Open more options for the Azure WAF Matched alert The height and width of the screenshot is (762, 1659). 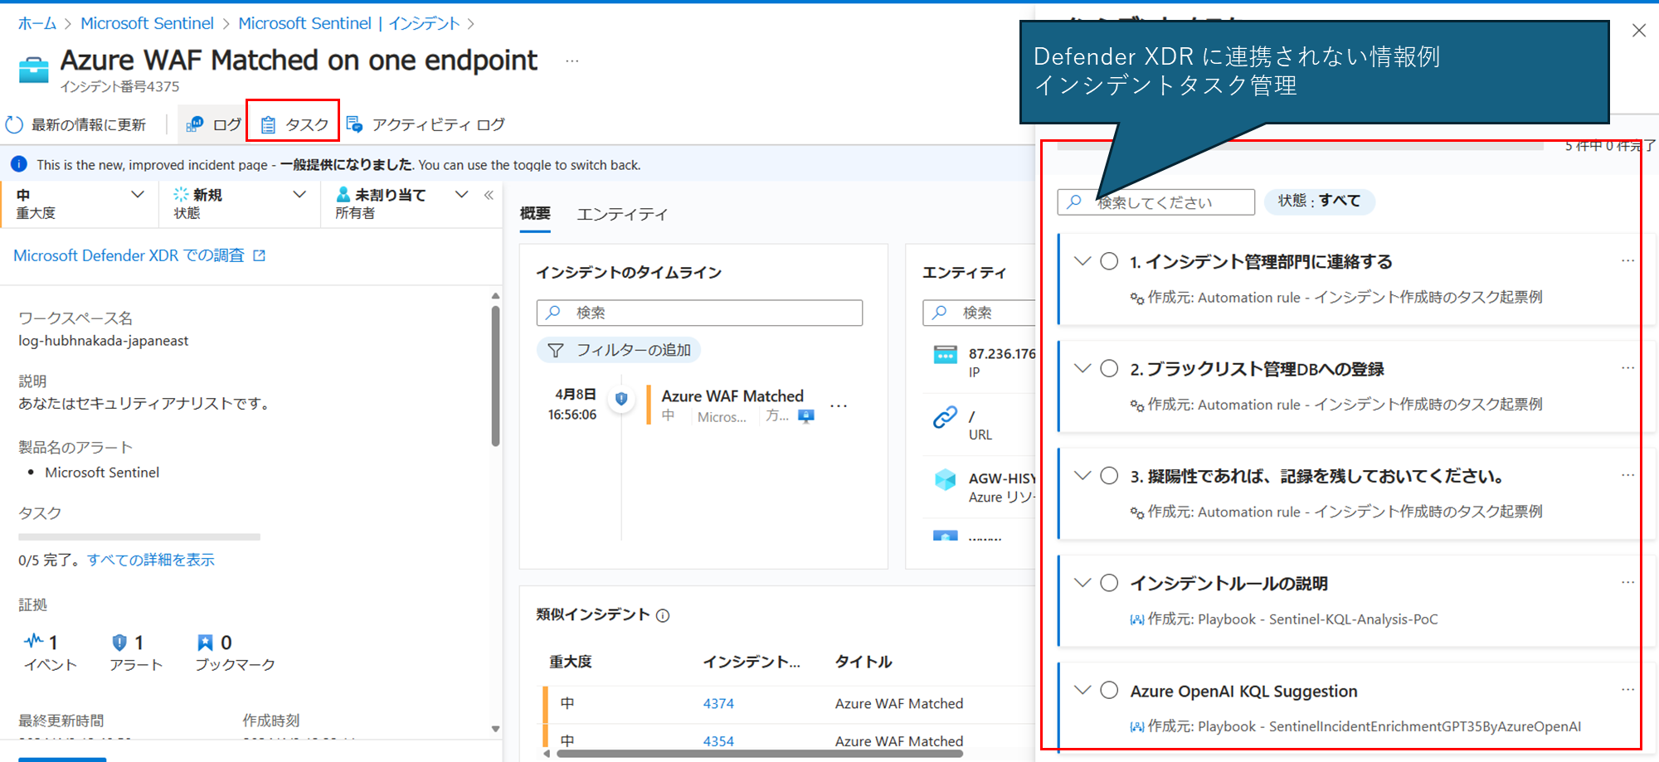839,405
